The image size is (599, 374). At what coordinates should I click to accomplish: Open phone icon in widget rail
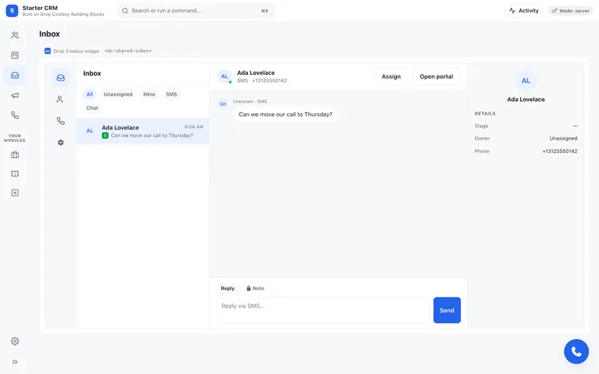pos(61,121)
